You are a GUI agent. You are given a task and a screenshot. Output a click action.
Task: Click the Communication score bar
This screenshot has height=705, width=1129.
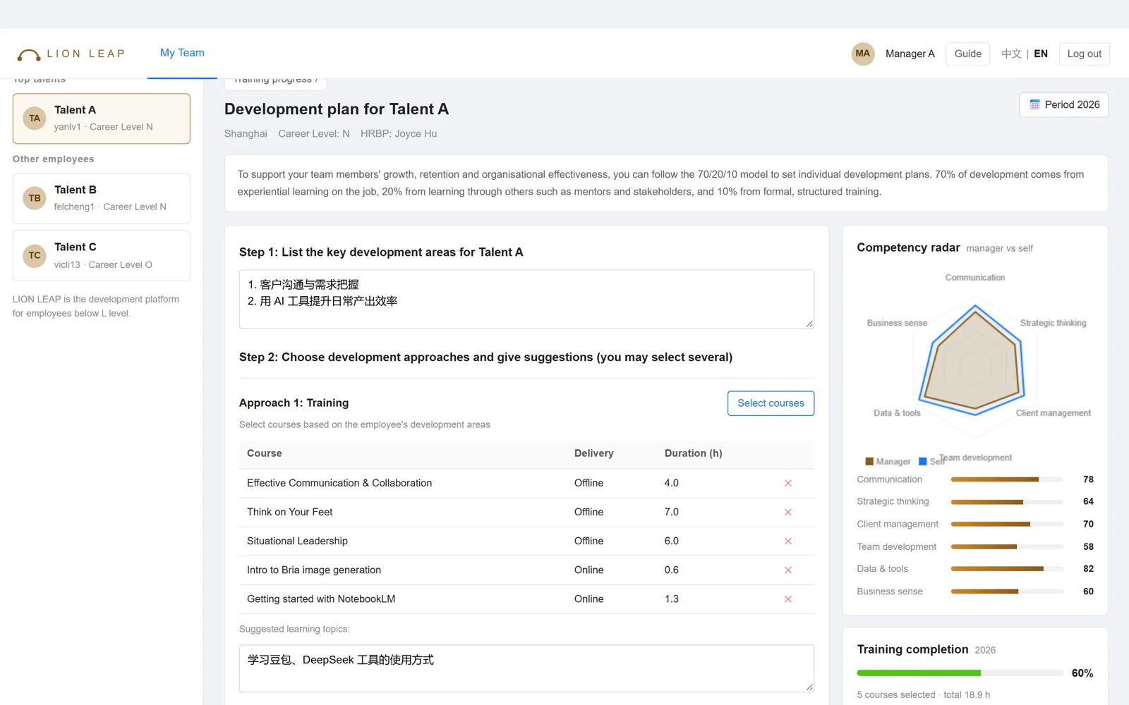(1007, 479)
